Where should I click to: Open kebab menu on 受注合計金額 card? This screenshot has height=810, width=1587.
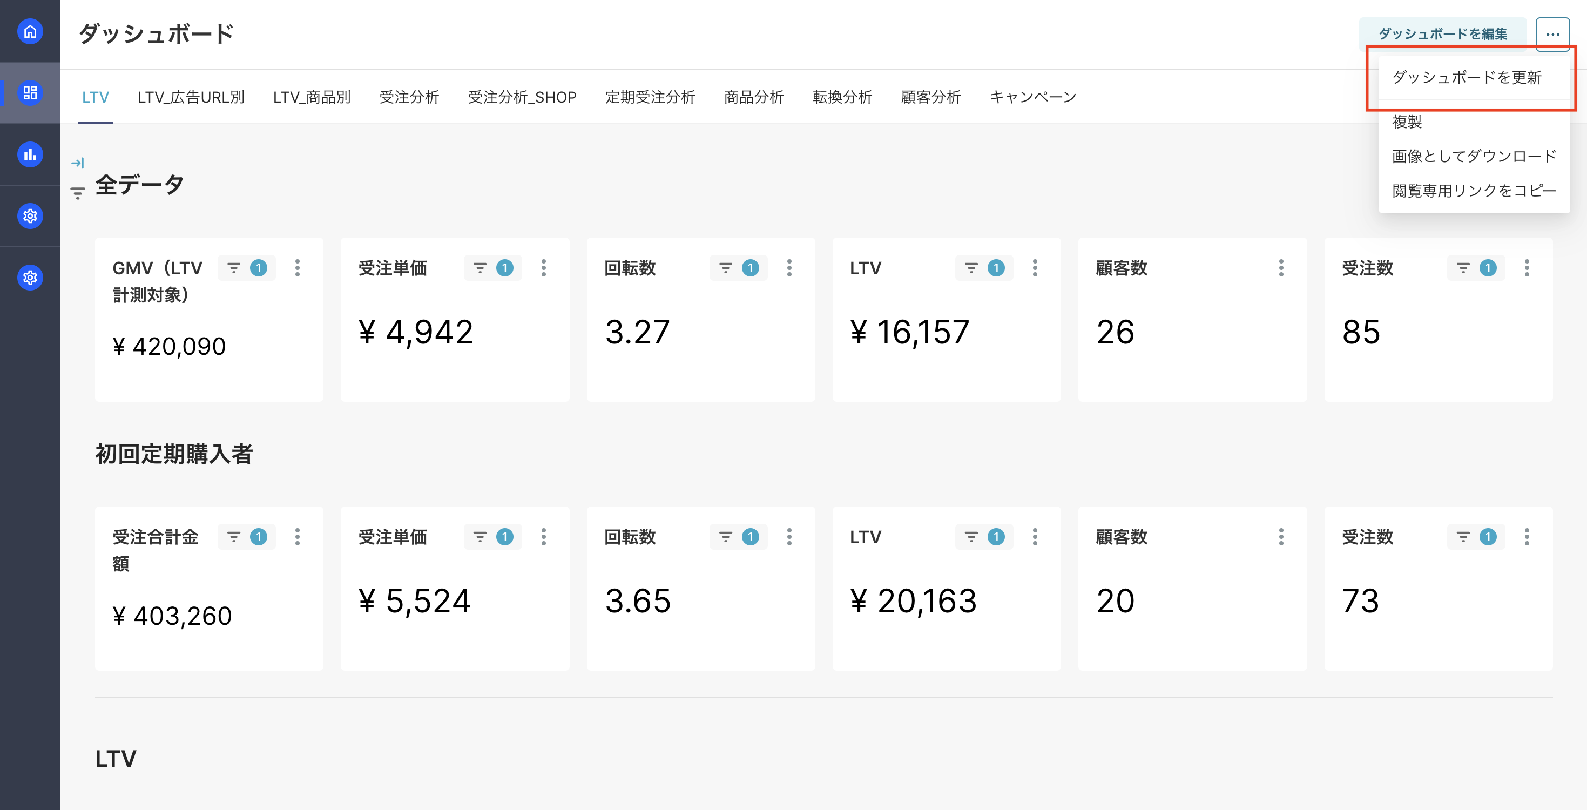point(298,537)
